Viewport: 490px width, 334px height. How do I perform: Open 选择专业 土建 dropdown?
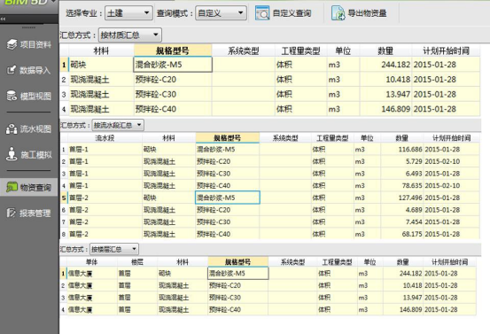[128, 13]
